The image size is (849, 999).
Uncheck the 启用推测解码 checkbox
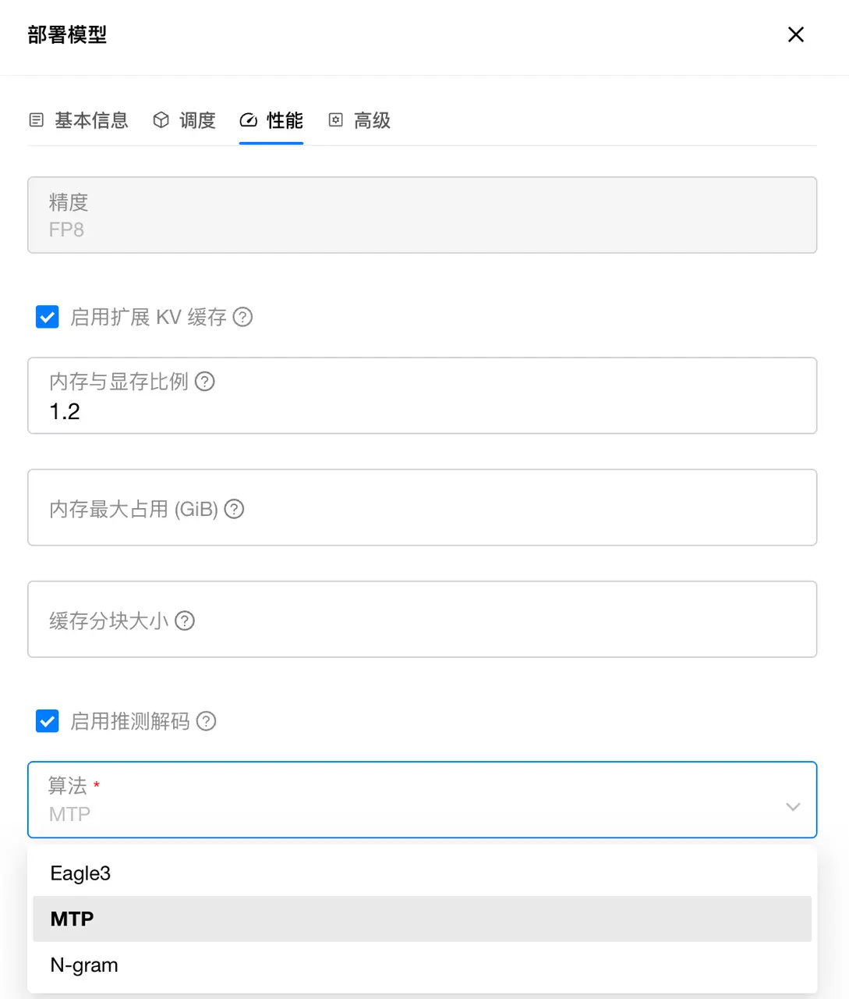pyautogui.click(x=48, y=721)
